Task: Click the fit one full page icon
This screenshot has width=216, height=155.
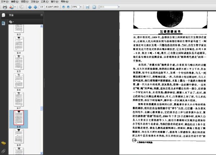Action: pos(94,7)
